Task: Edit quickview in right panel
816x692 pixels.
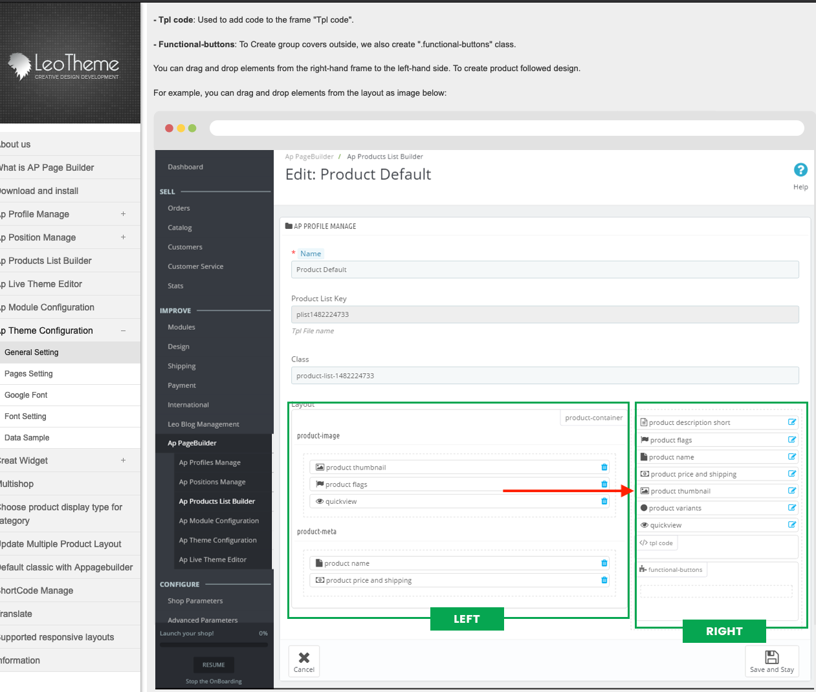Action: [792, 524]
